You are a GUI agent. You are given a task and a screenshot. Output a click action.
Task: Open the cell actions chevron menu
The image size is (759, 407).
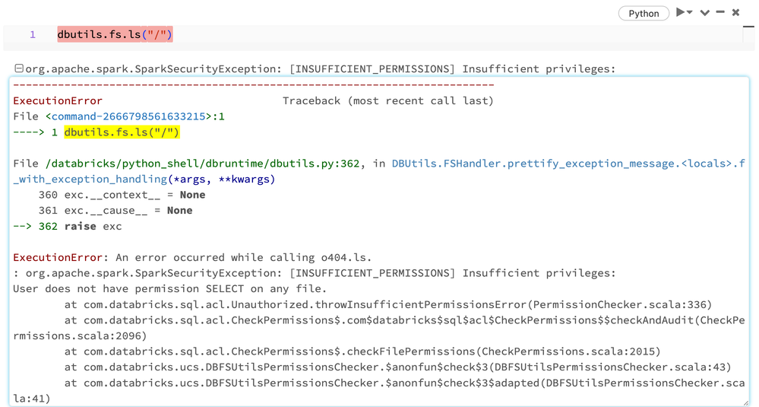[704, 13]
